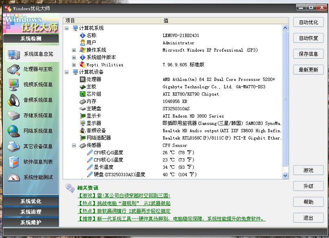329x238 pixels.
Task: Open 处理器与主板 sidebar icon
Action: tap(14, 69)
